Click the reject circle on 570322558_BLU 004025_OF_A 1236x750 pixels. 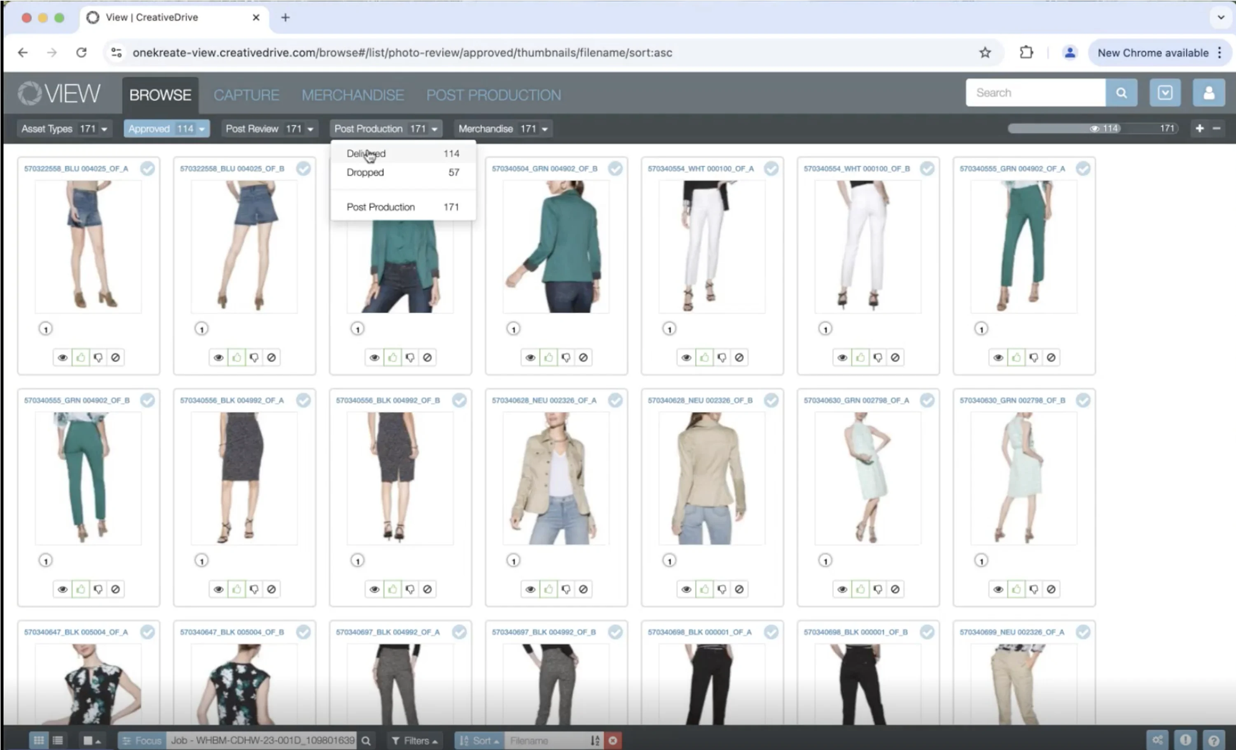pos(115,357)
